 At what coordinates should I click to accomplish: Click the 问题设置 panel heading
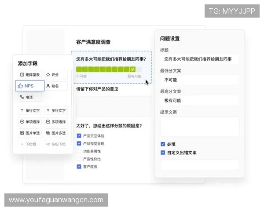(x=170, y=39)
